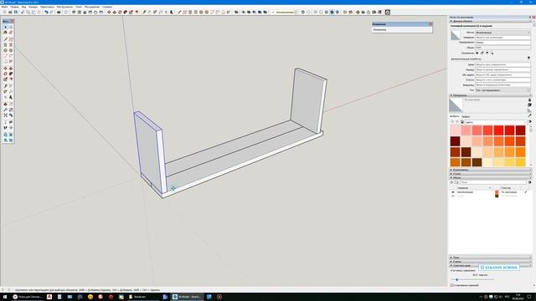Toggle the lock icon in Entity Info
The height and width of the screenshot is (301, 536).
(482, 53)
